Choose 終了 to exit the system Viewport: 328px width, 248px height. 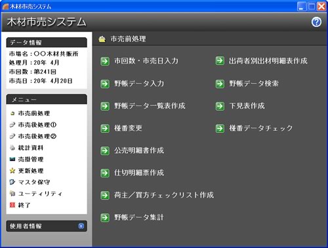tap(24, 205)
